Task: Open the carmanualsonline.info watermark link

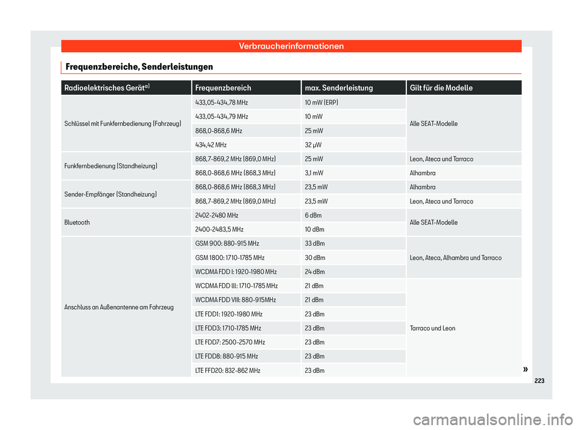Action: pos(493,420)
